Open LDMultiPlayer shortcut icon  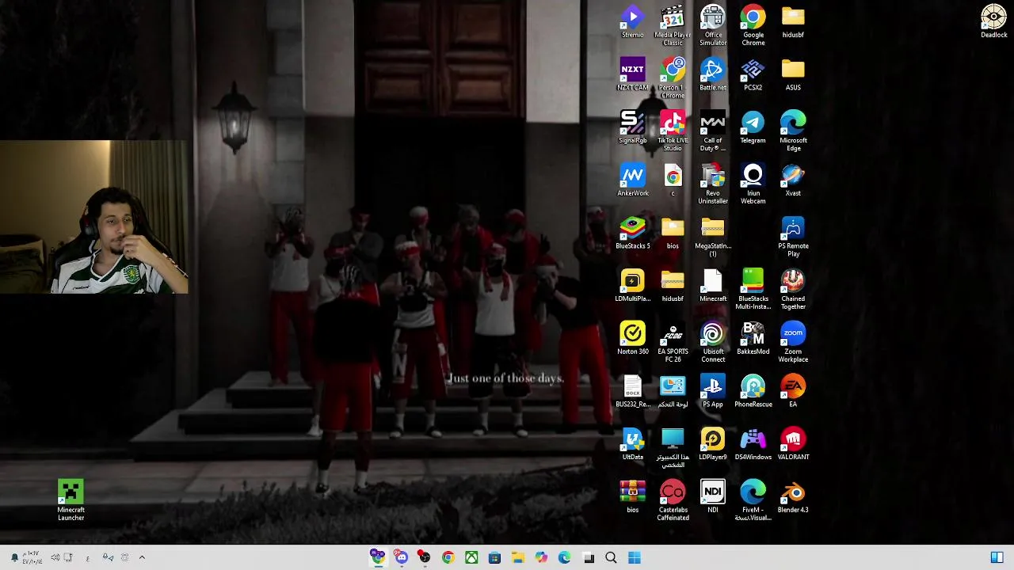tap(632, 286)
